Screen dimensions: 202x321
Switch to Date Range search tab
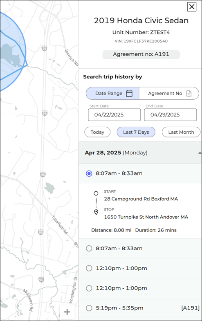(112, 93)
